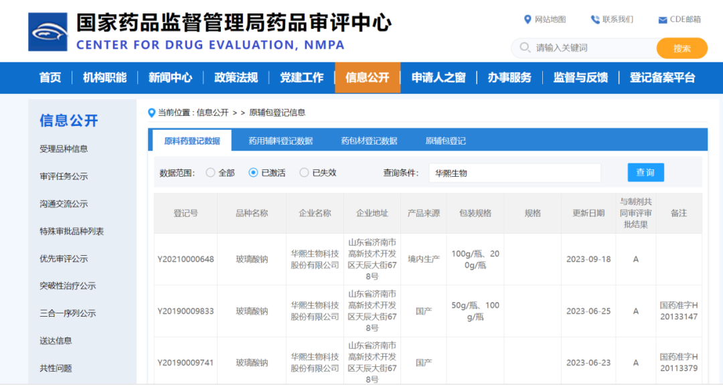Click the top keyword search field

coord(589,48)
